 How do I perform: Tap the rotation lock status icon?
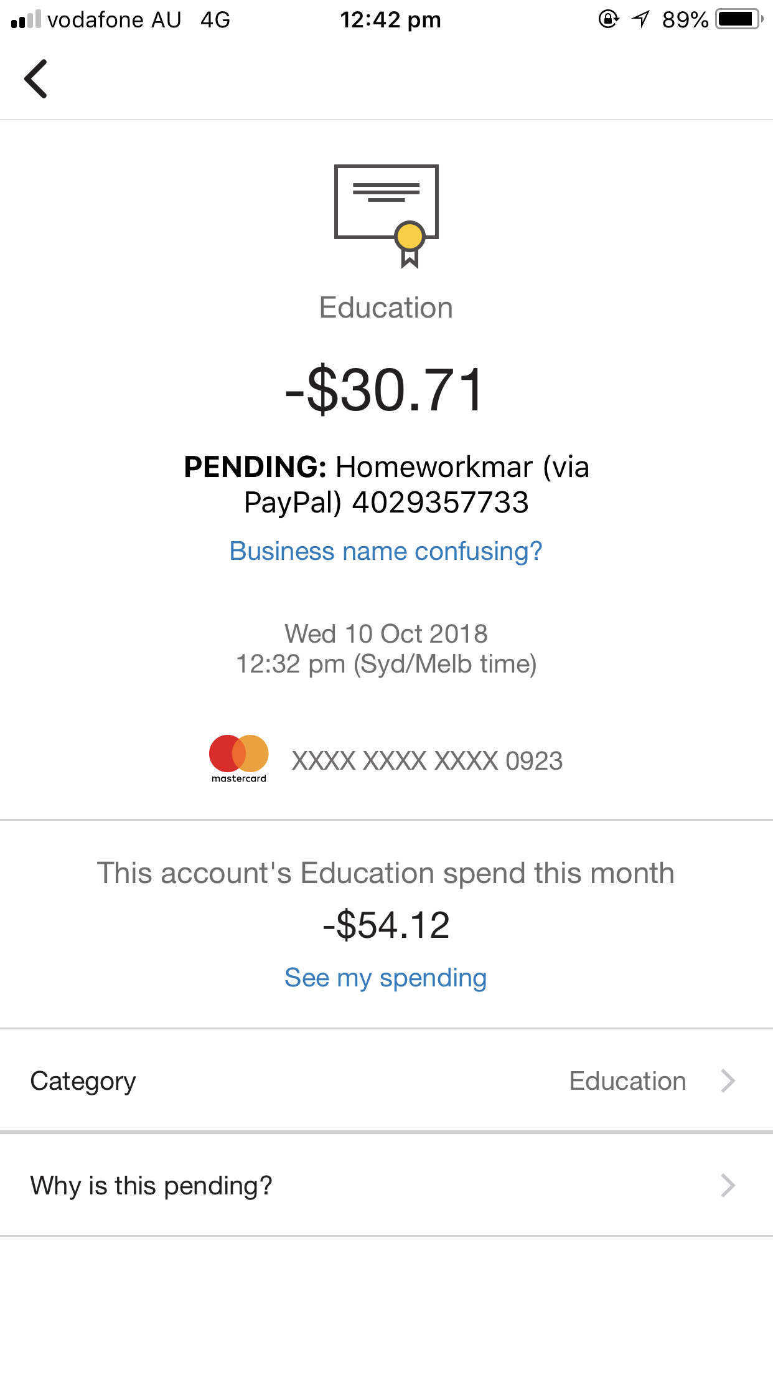coord(608,19)
